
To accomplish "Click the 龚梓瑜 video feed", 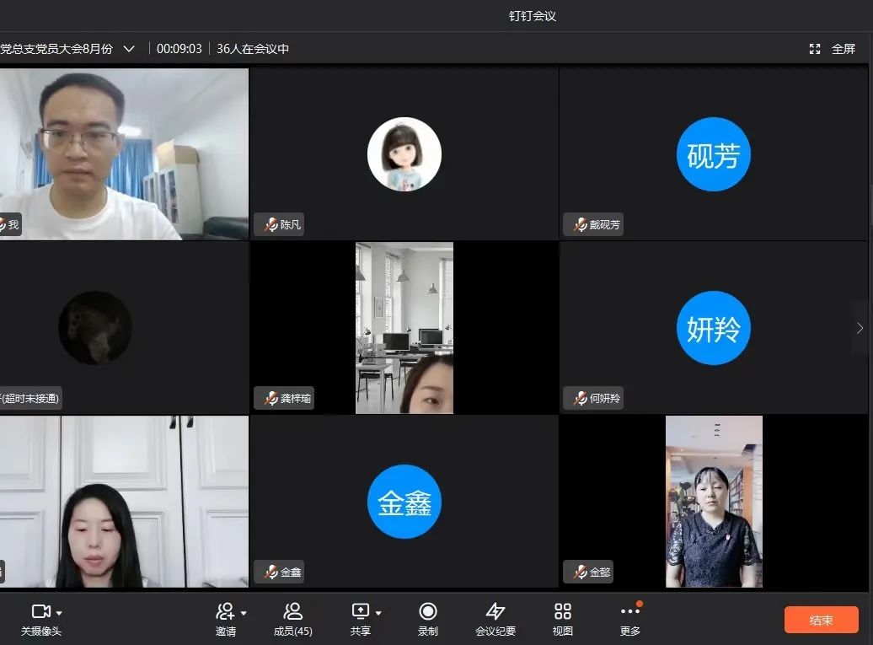I will tap(404, 328).
